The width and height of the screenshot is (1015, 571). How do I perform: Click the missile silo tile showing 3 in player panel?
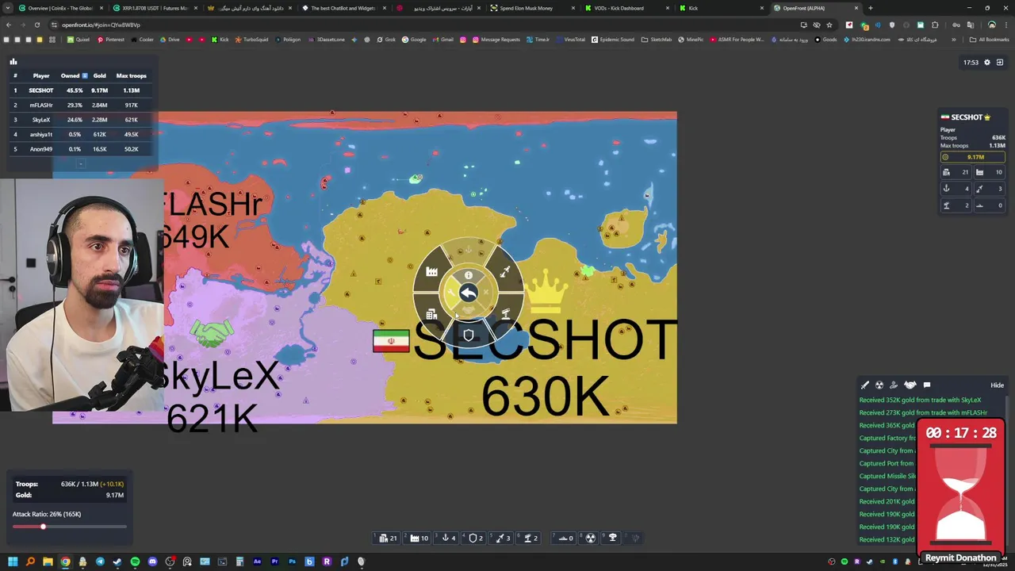coord(990,189)
